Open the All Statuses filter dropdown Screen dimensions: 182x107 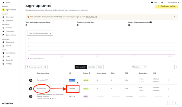pyautogui.click(x=139, y=67)
